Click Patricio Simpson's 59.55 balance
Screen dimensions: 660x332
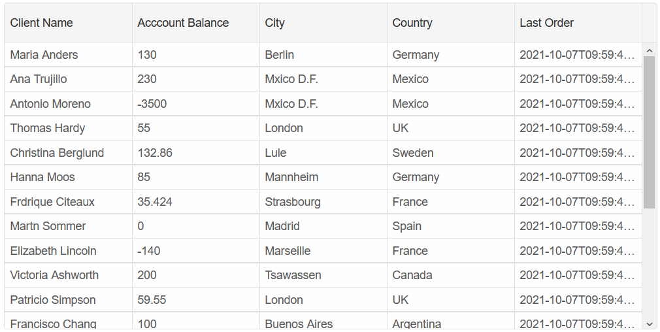[x=196, y=299]
